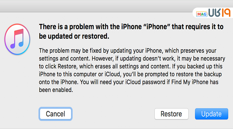233x129 pixels.
Task: Click the blue Update button
Action: coord(211,114)
